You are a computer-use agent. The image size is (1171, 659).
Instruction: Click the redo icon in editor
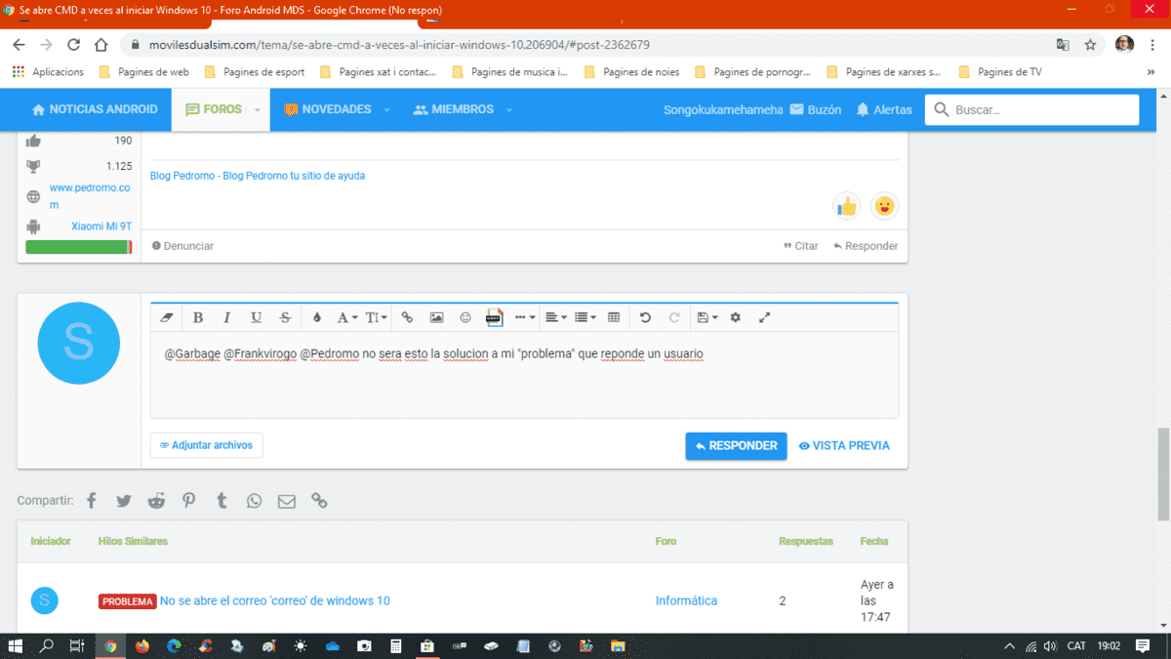(x=674, y=317)
